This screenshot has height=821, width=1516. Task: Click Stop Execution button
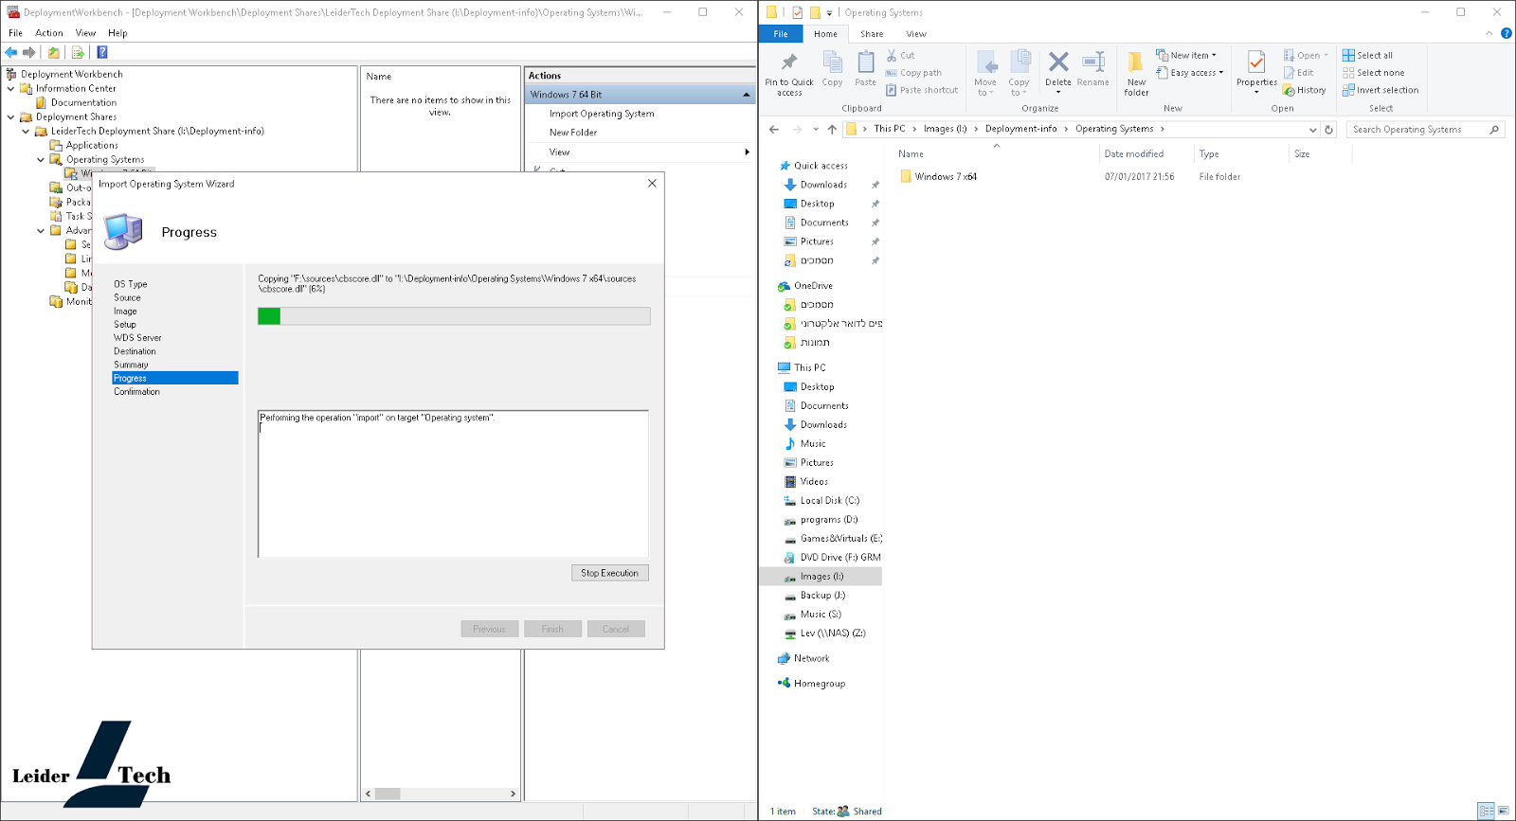610,573
